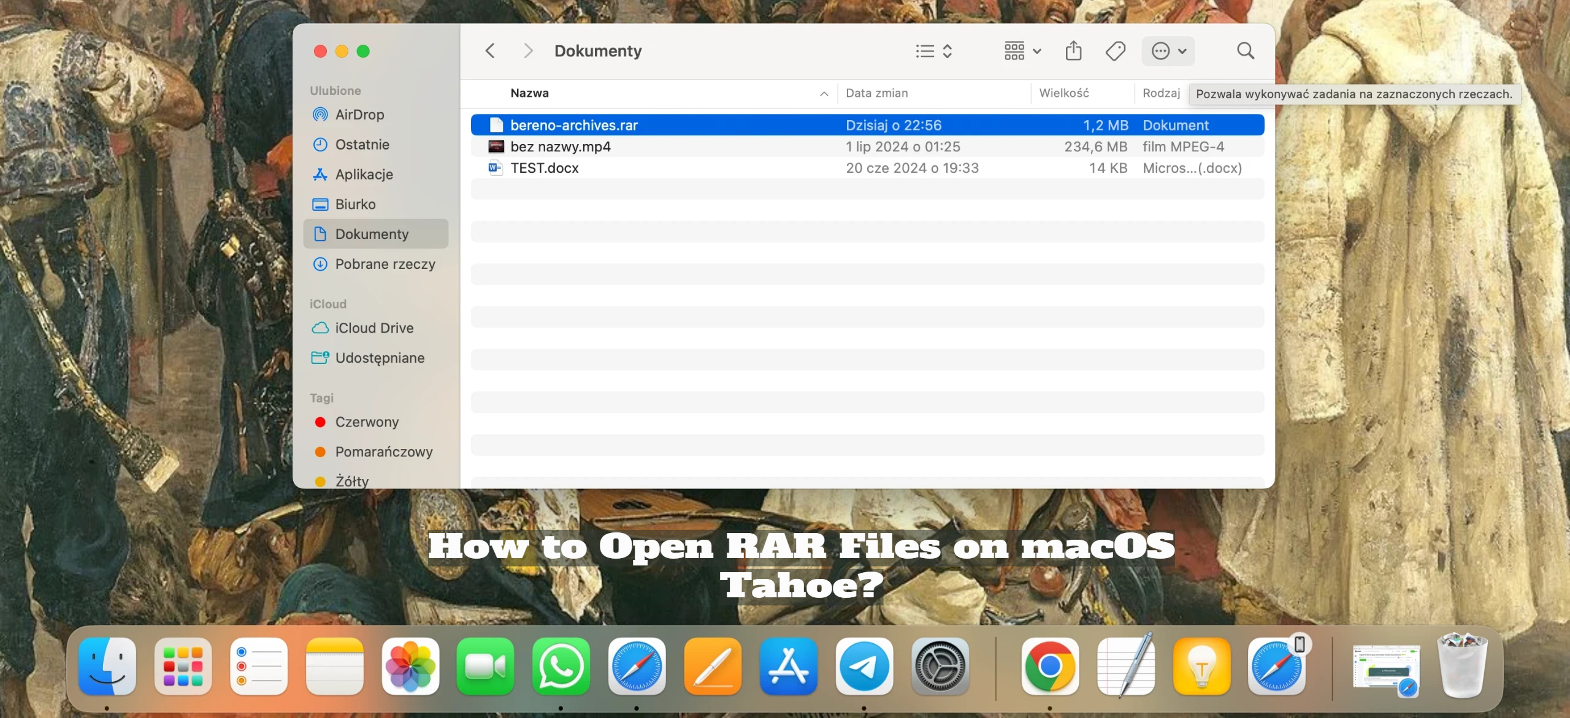The image size is (1570, 718).
Task: Open AirDrop in the sidebar
Action: click(x=359, y=115)
